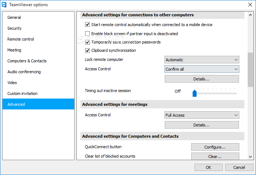The height and width of the screenshot is (175, 256).
Task: Open the Full Access meetings dropdown
Action: tap(202, 115)
